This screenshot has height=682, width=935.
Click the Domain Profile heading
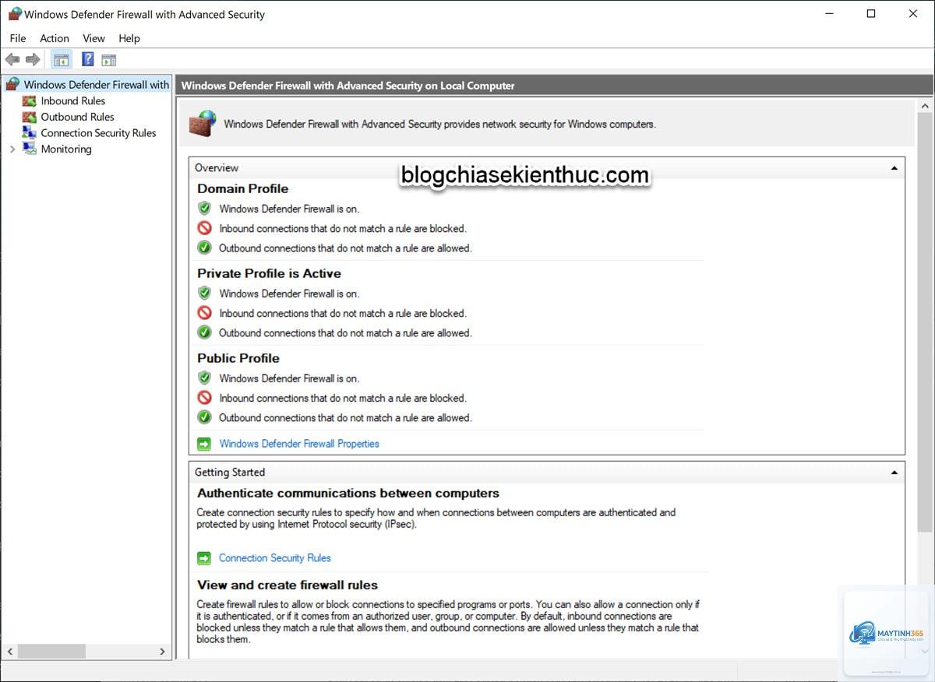[242, 188]
